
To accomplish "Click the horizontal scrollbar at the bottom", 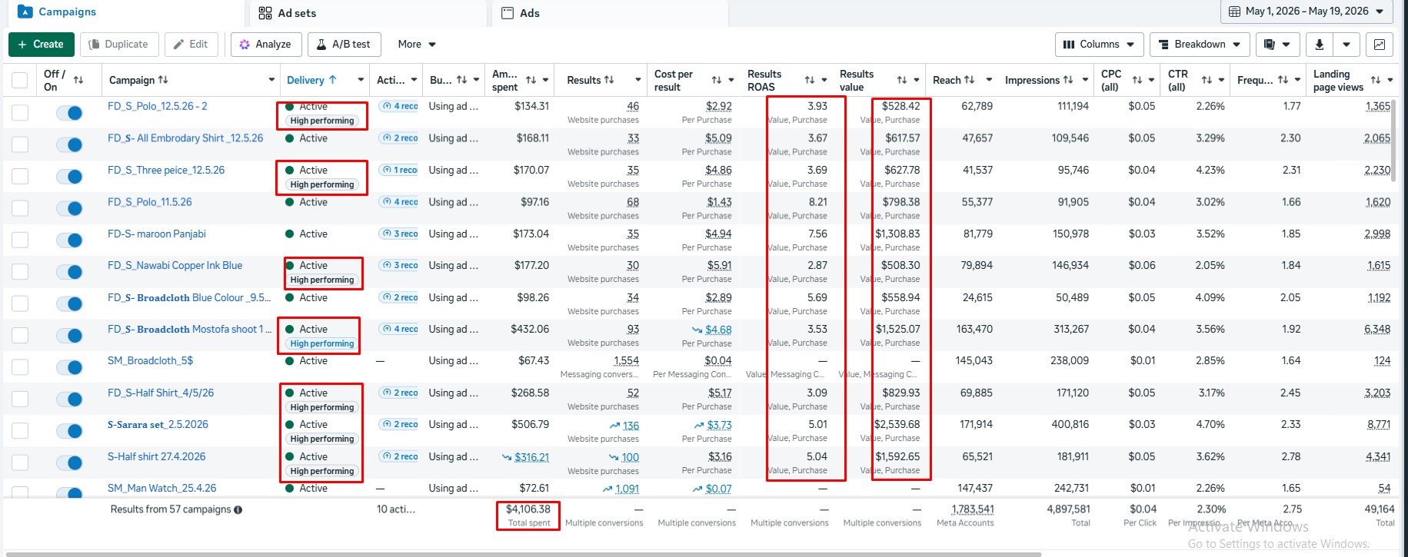I will (x=523, y=554).
